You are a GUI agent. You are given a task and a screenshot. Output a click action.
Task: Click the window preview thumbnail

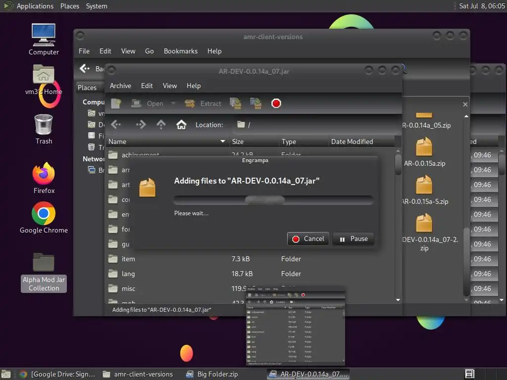pos(296,326)
